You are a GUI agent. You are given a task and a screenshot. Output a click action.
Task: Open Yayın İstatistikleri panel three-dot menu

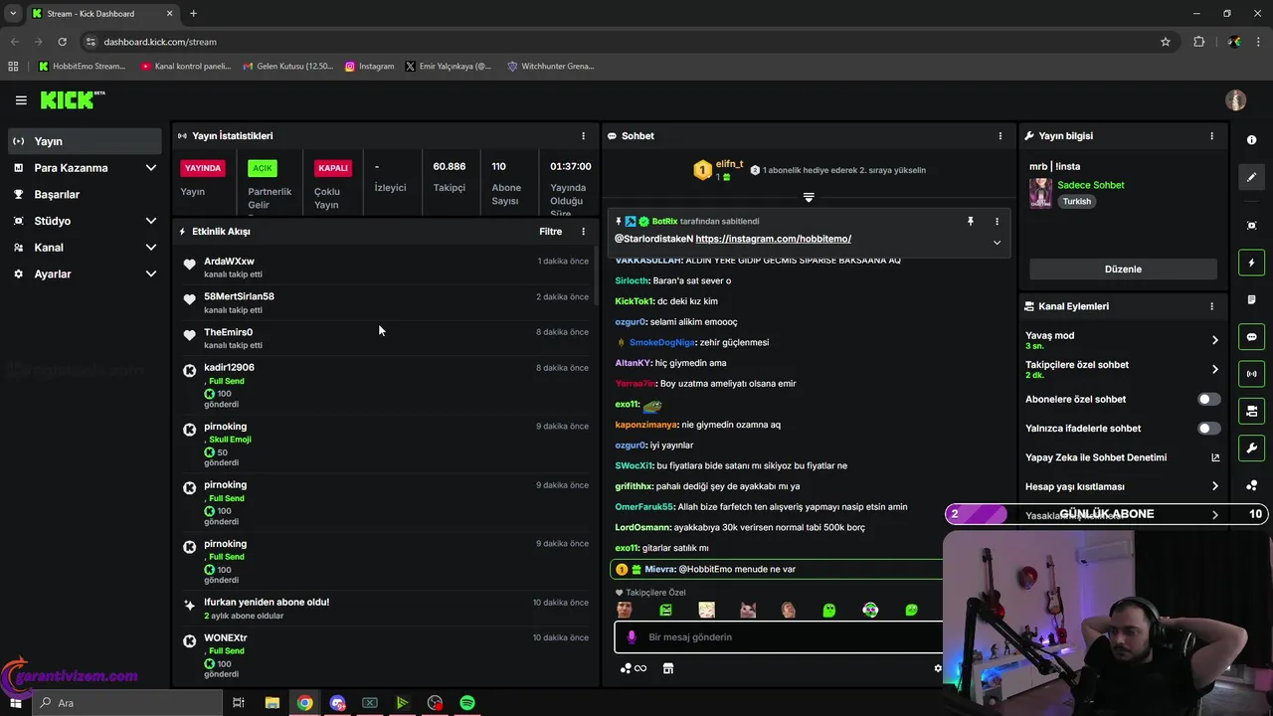(584, 136)
